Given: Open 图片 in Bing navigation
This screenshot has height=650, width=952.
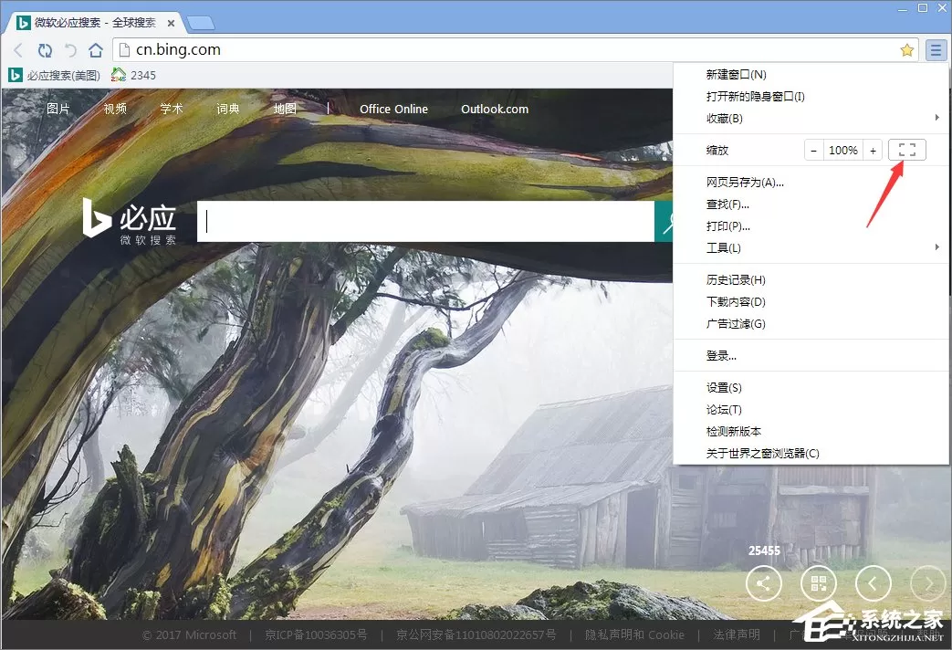Looking at the screenshot, I should click(58, 109).
